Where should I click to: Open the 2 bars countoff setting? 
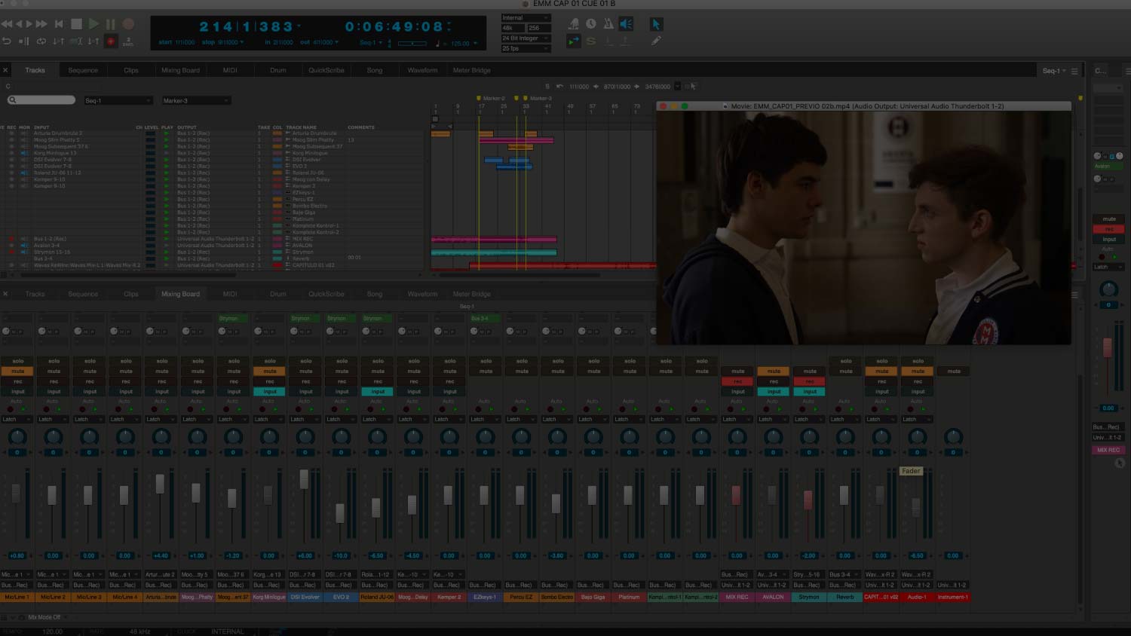[x=128, y=41]
